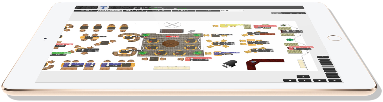Click the zoom in plus button

323,57
